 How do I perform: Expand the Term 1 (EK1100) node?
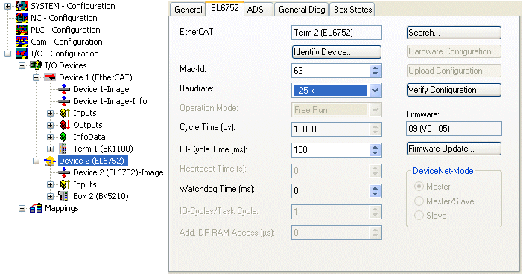pyautogui.click(x=50, y=149)
